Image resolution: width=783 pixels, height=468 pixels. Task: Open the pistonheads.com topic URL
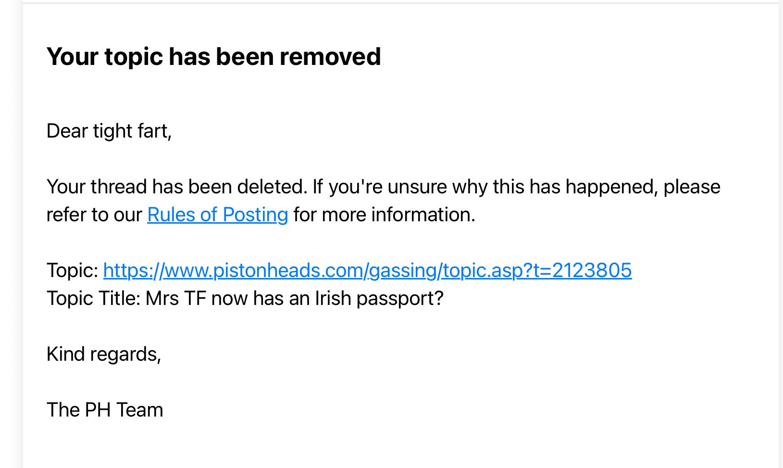[x=367, y=270]
